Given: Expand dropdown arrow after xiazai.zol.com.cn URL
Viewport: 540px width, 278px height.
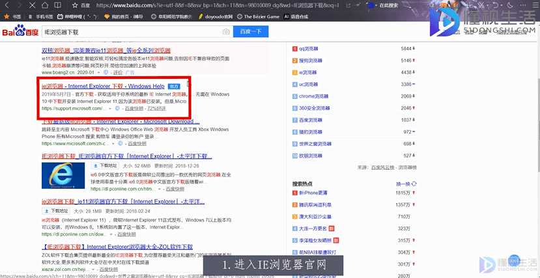Looking at the screenshot, I should pos(93,269).
